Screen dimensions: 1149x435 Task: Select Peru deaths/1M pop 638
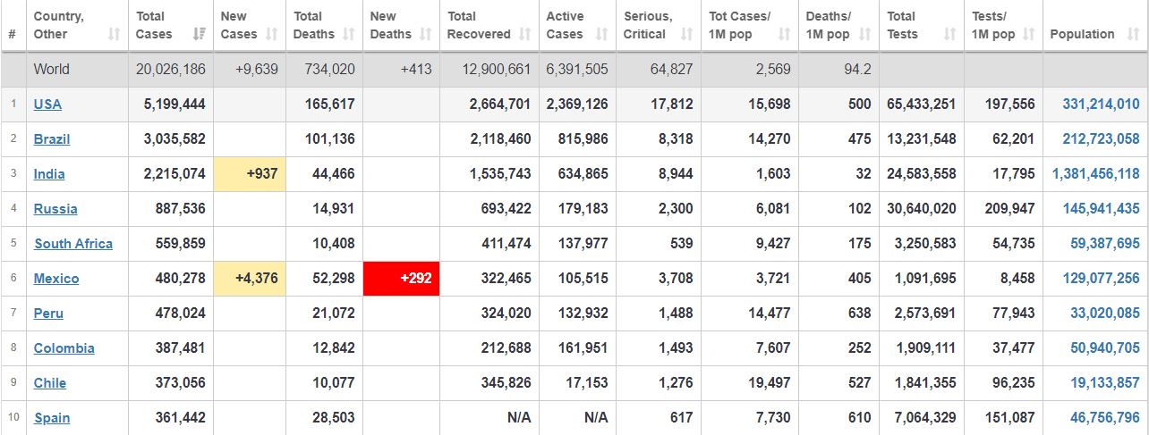pos(860,313)
